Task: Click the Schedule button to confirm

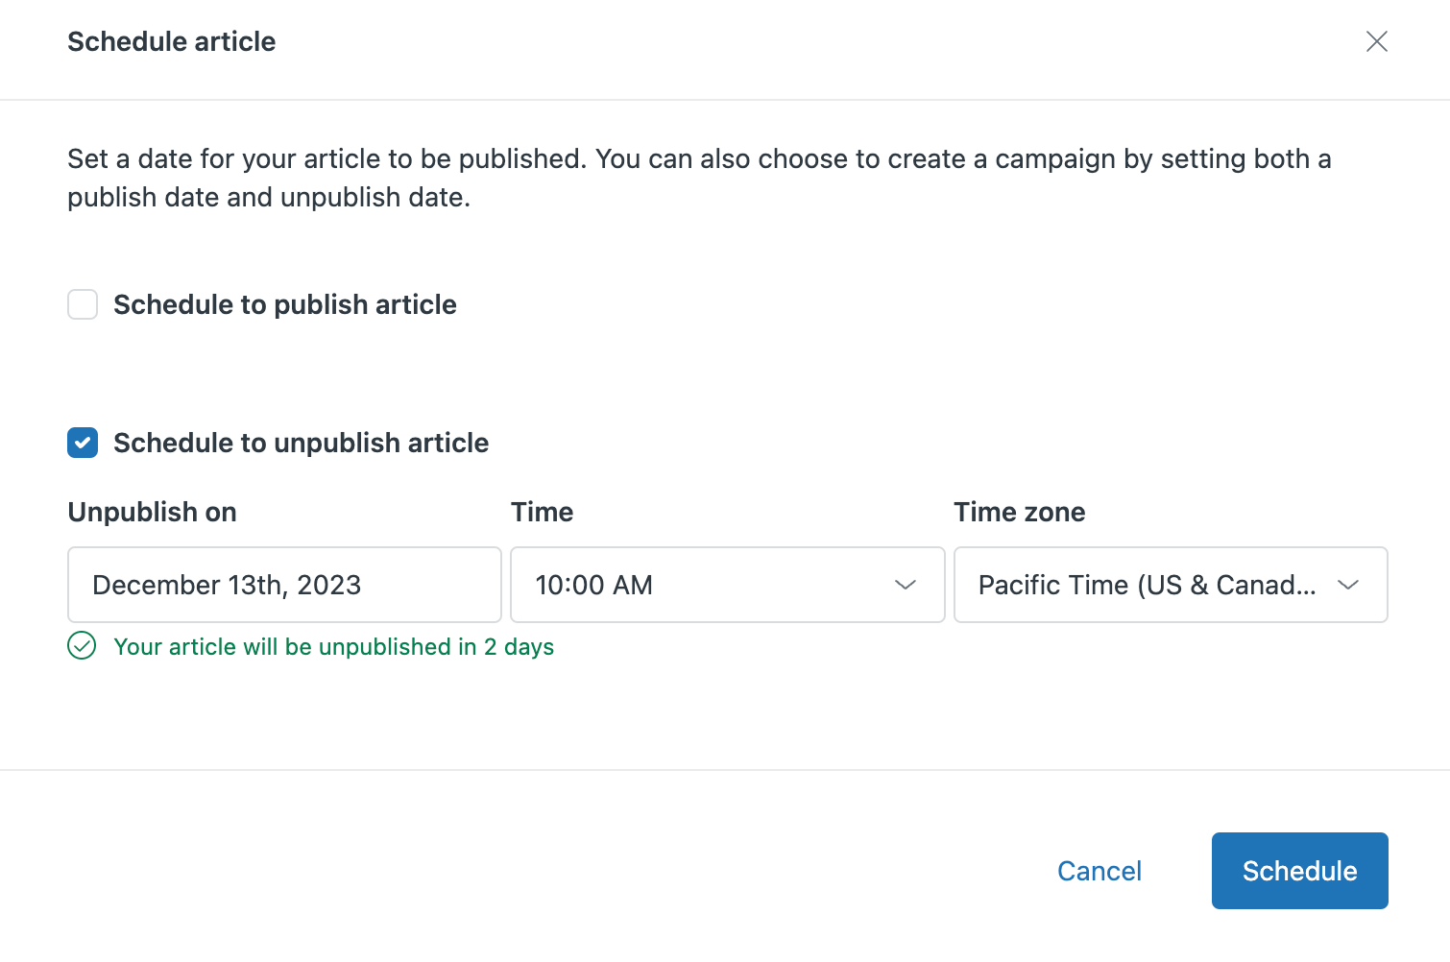Action: (x=1299, y=871)
